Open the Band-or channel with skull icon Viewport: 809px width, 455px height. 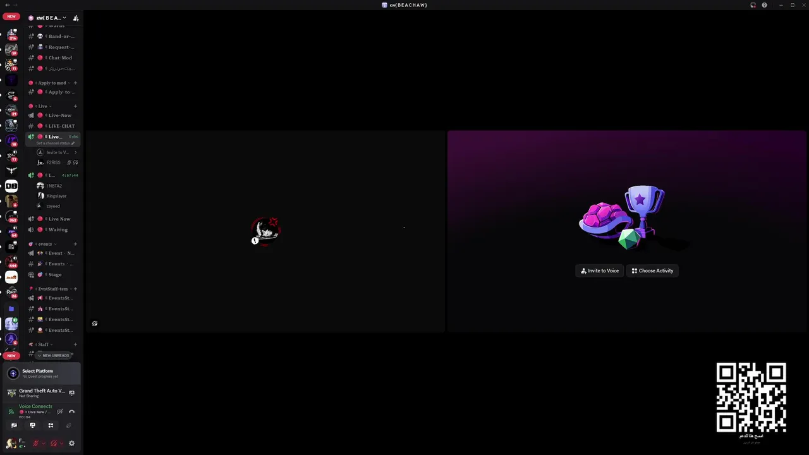[x=52, y=36]
